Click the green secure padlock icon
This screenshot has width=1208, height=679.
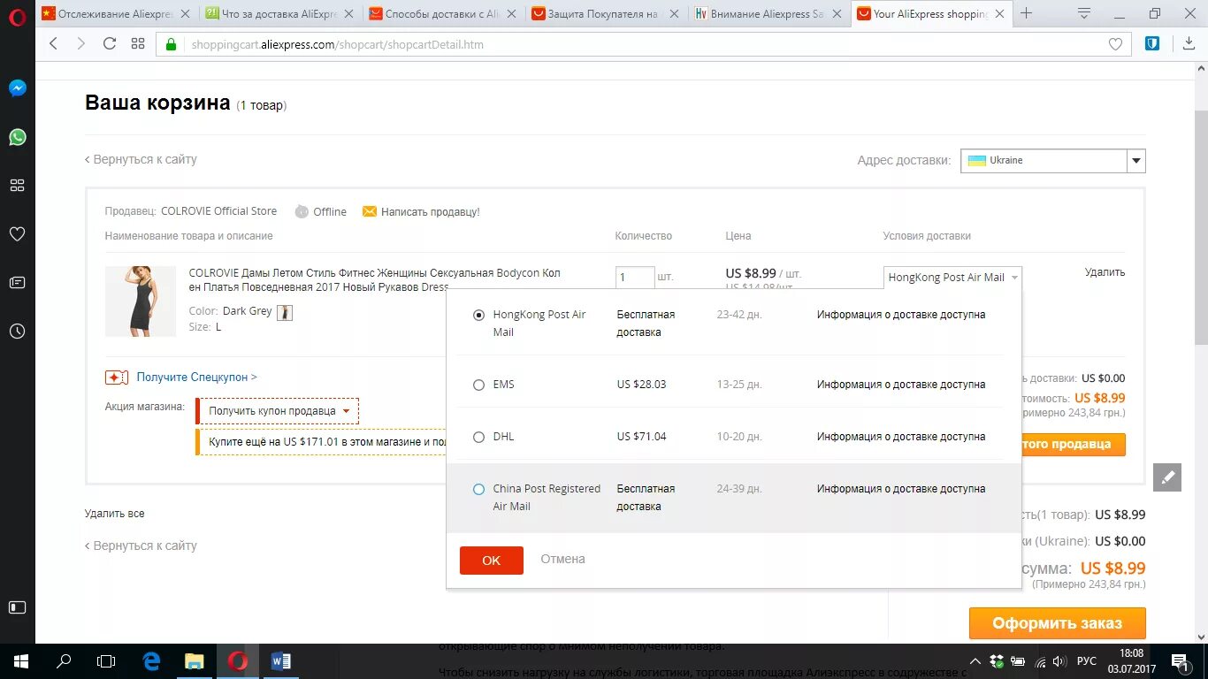click(172, 44)
